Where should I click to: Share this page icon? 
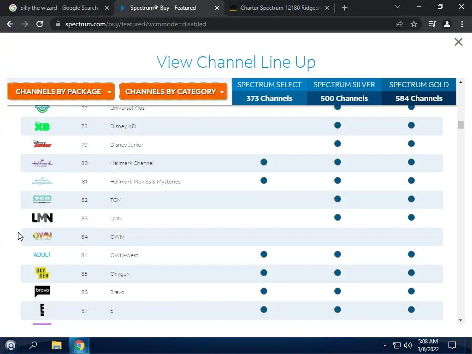399,24
